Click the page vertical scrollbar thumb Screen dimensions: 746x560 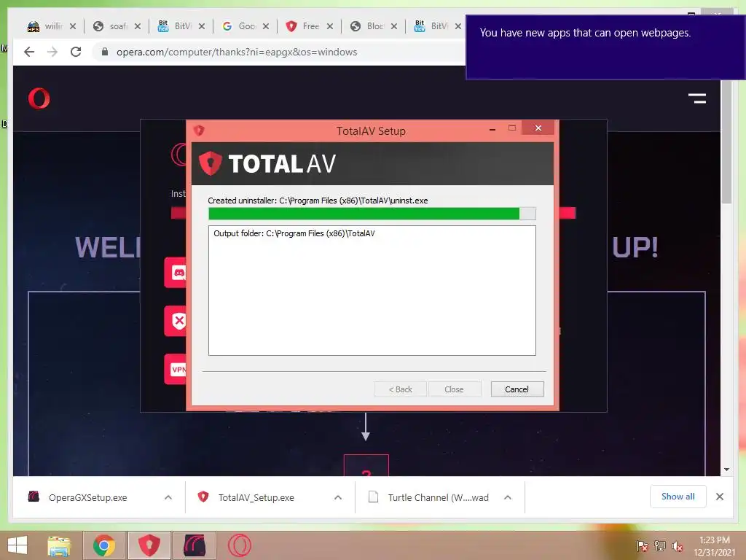click(726, 142)
